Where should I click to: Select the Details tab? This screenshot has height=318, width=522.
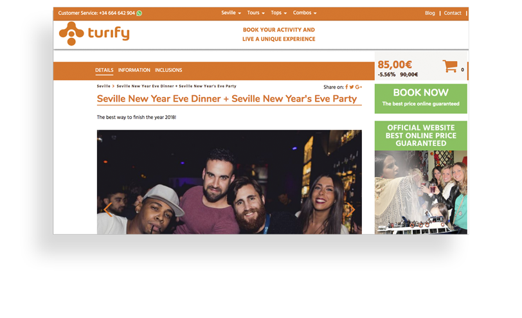click(x=104, y=70)
